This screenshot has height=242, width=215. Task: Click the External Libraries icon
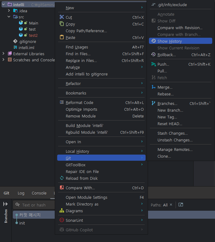coord(10,53)
